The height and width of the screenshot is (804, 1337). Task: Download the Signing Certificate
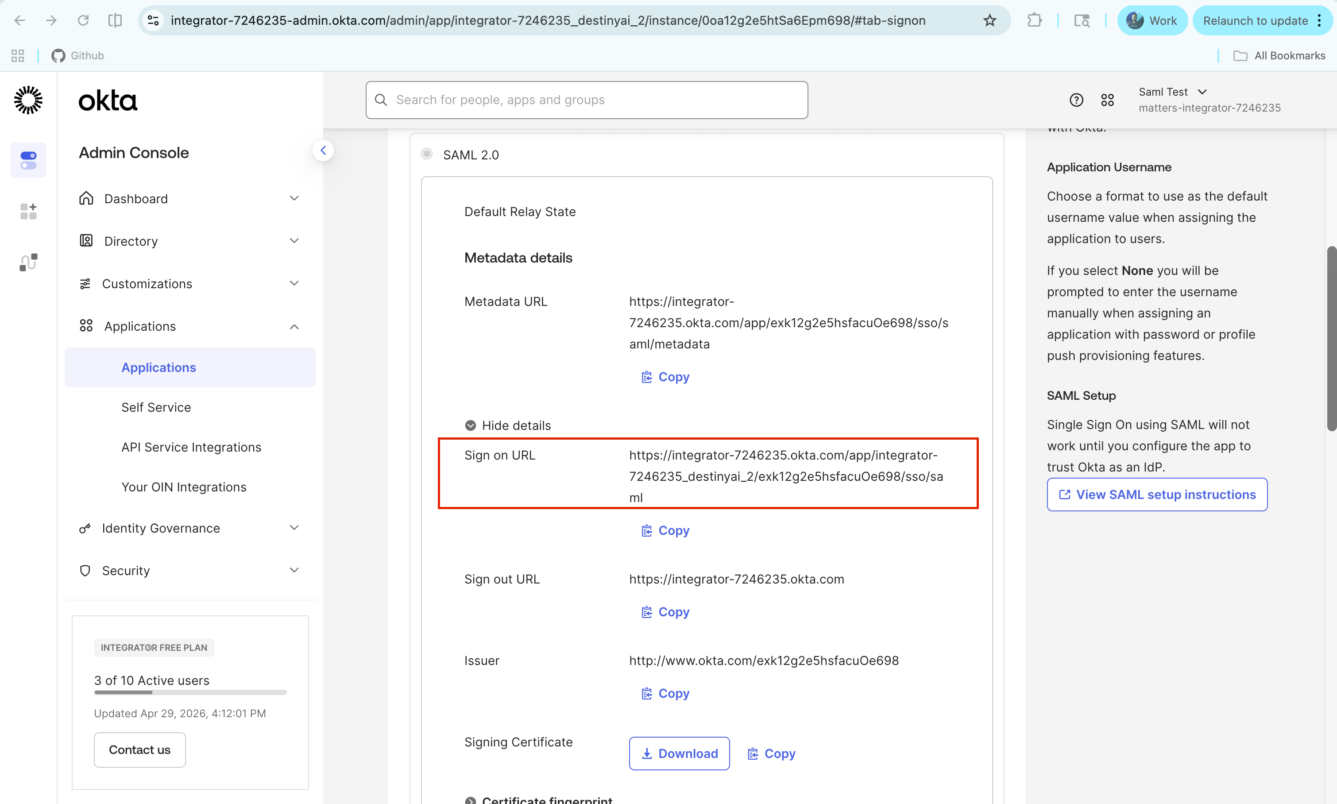point(679,754)
